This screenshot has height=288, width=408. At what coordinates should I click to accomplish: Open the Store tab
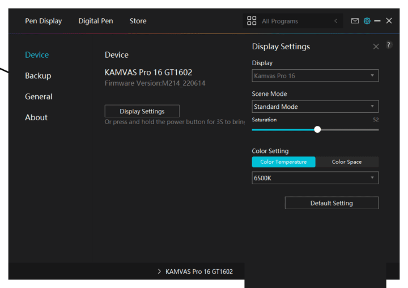click(138, 21)
